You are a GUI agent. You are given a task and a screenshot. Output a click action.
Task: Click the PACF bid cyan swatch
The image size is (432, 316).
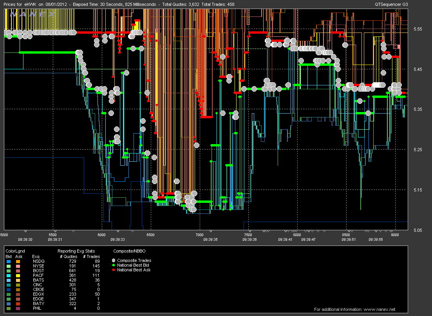click(x=9, y=275)
